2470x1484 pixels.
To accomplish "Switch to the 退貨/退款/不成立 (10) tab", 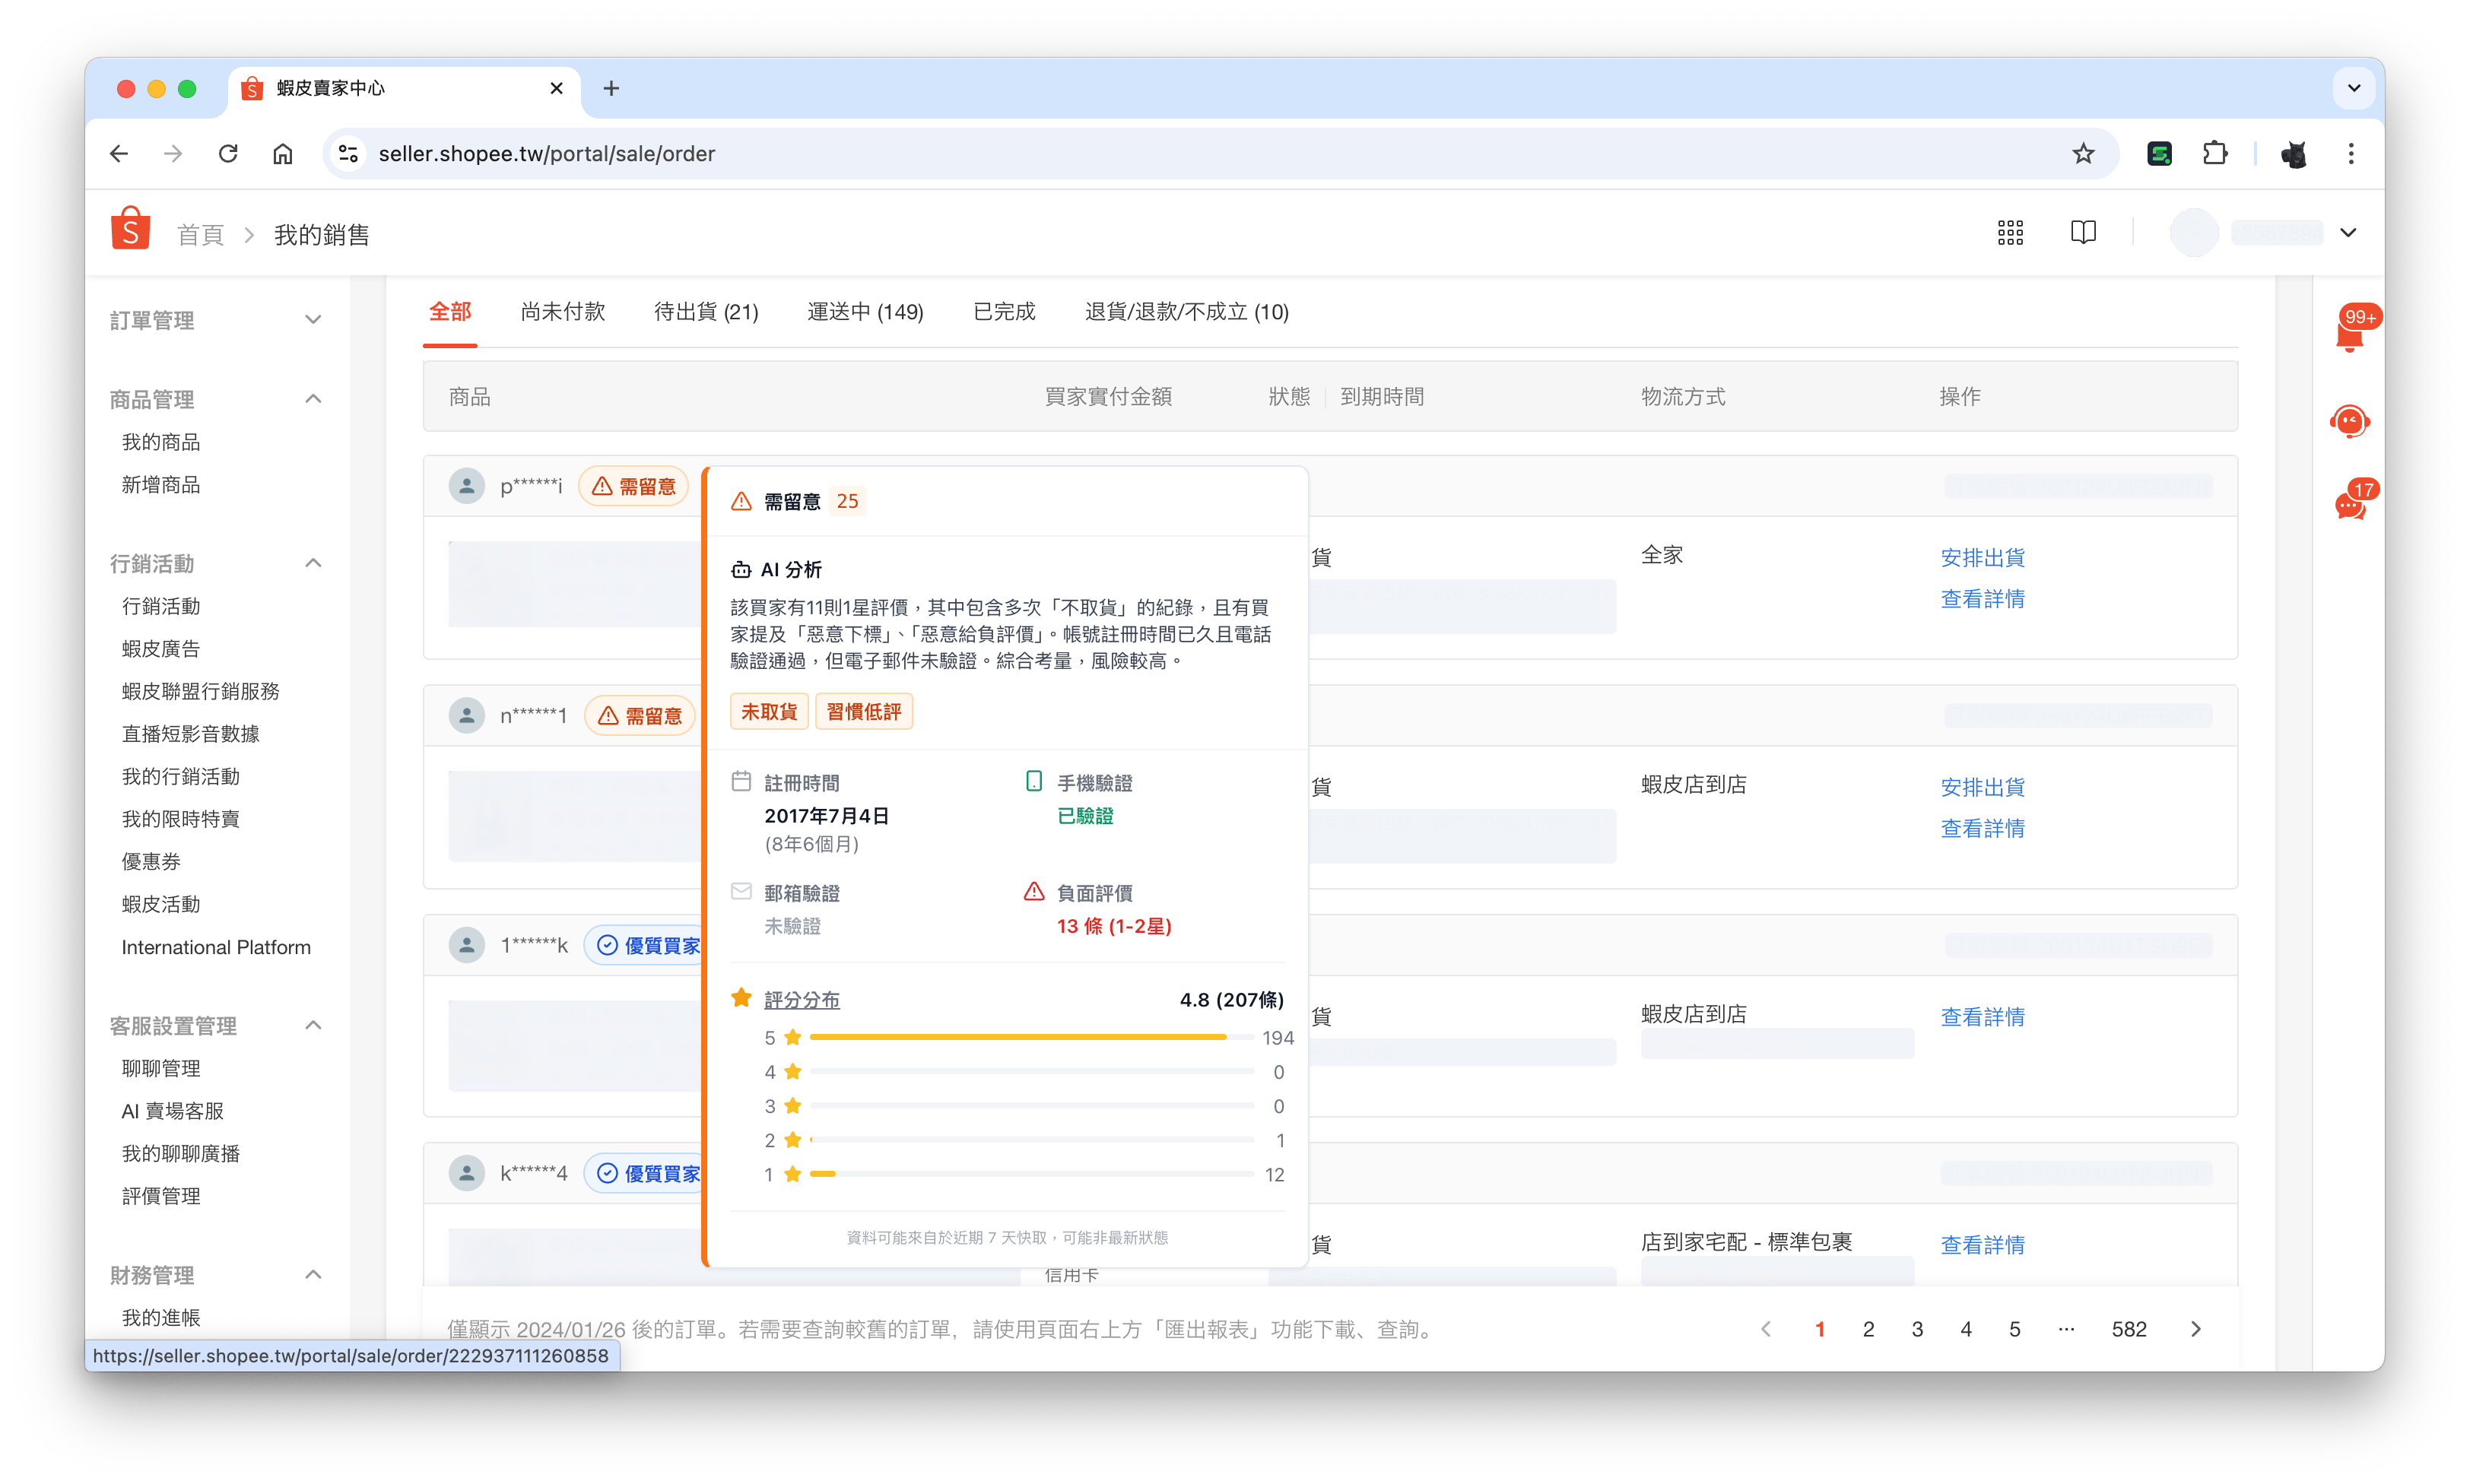I will (x=1187, y=312).
